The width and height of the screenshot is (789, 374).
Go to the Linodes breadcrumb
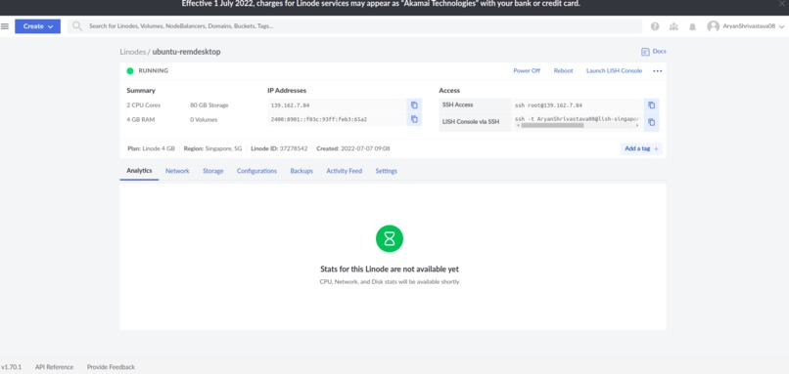coord(132,52)
